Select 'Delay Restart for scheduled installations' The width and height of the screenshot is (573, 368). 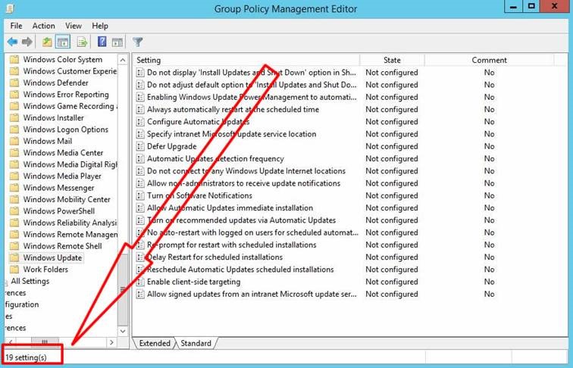click(x=214, y=257)
